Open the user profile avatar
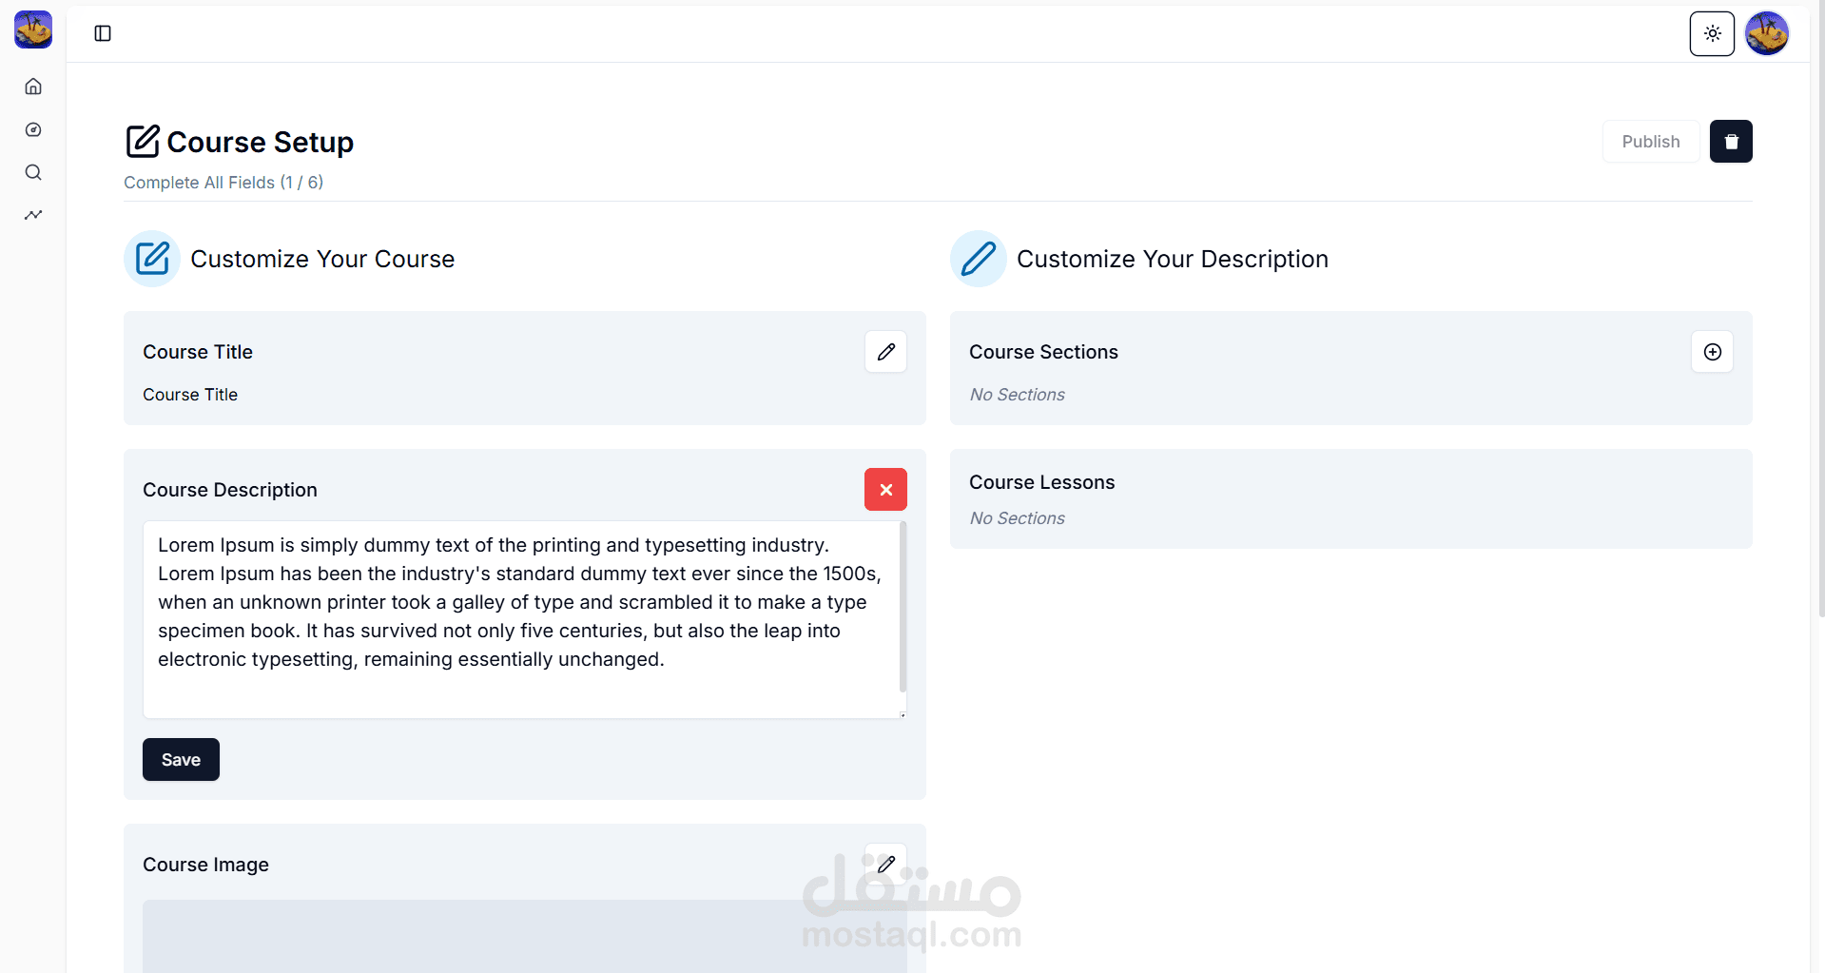Image resolution: width=1825 pixels, height=973 pixels. point(1767,33)
